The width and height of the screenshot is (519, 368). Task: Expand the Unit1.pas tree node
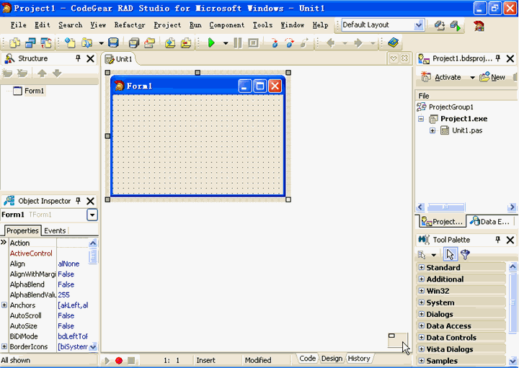[432, 130]
